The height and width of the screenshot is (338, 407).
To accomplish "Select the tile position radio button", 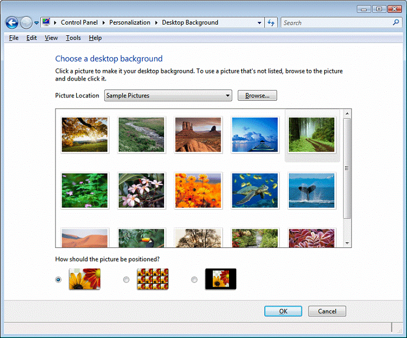I will pyautogui.click(x=126, y=280).
